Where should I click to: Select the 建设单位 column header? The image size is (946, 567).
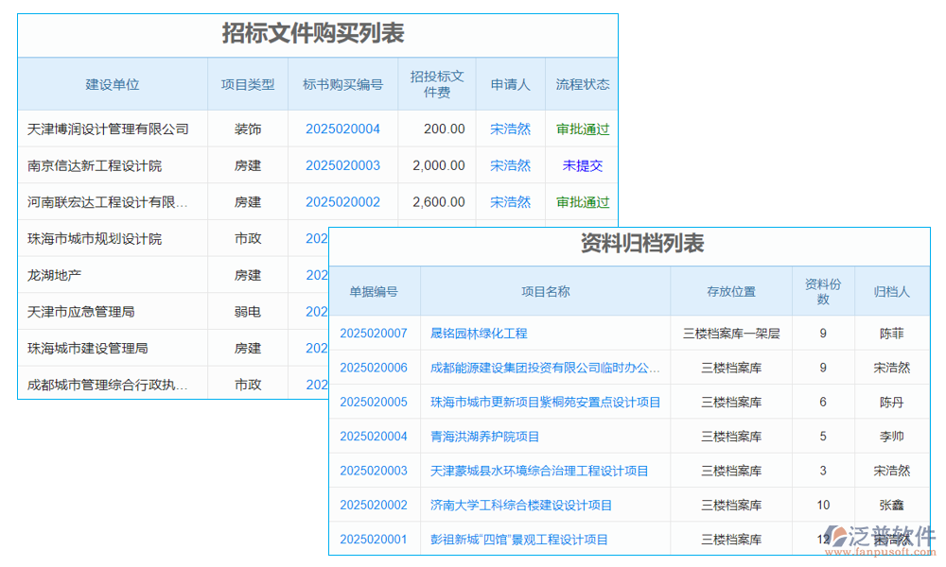[113, 84]
